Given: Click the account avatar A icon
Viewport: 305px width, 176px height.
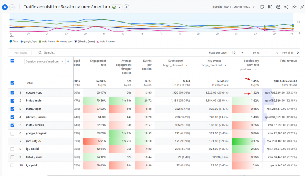Looking at the screenshot, I should point(5,7).
